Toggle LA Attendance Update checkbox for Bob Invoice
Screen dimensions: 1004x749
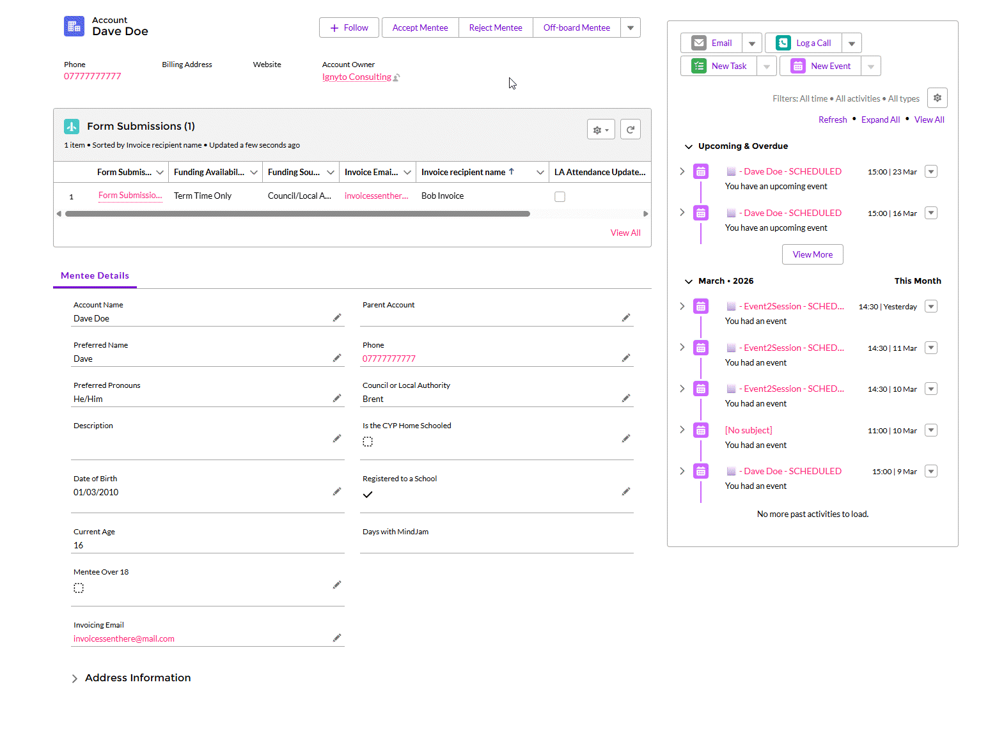click(560, 197)
